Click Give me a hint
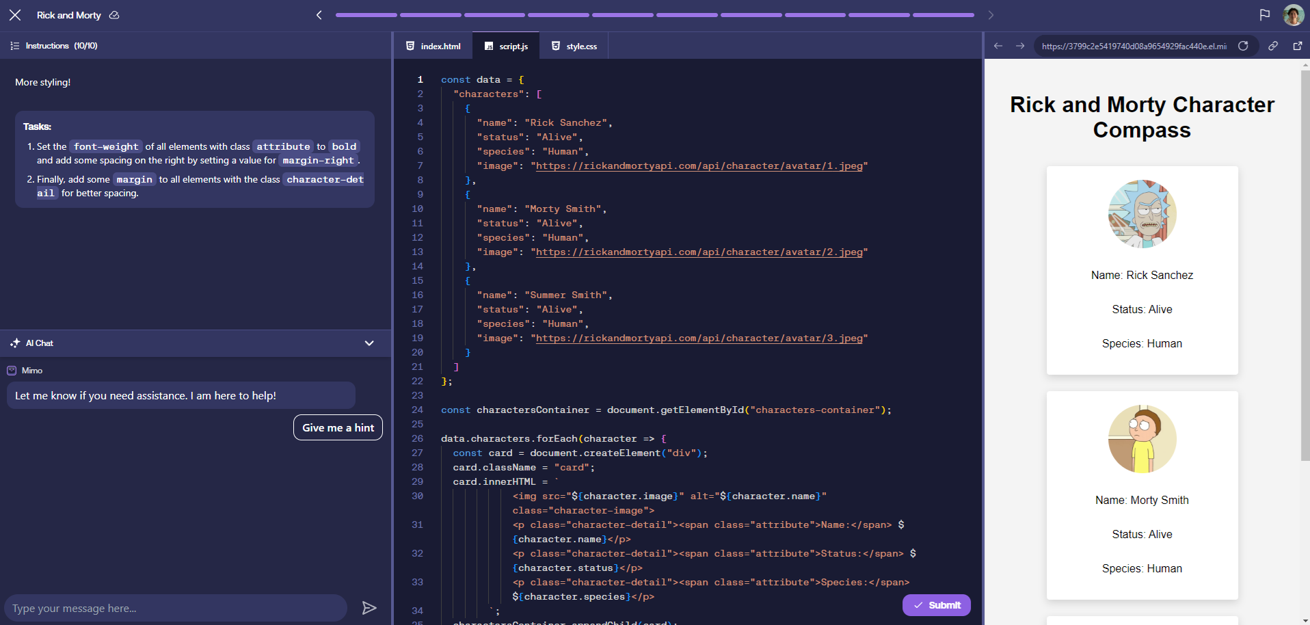Image resolution: width=1310 pixels, height=625 pixels. [338, 427]
